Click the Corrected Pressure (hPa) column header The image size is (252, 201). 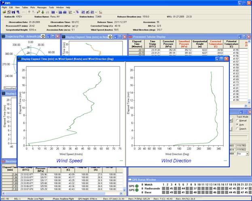pos(168,44)
